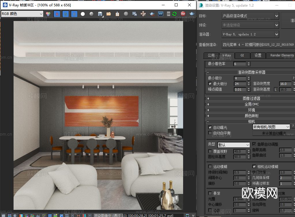Switch to the GI tab
The width and height of the screenshot is (295, 217).
point(242,55)
